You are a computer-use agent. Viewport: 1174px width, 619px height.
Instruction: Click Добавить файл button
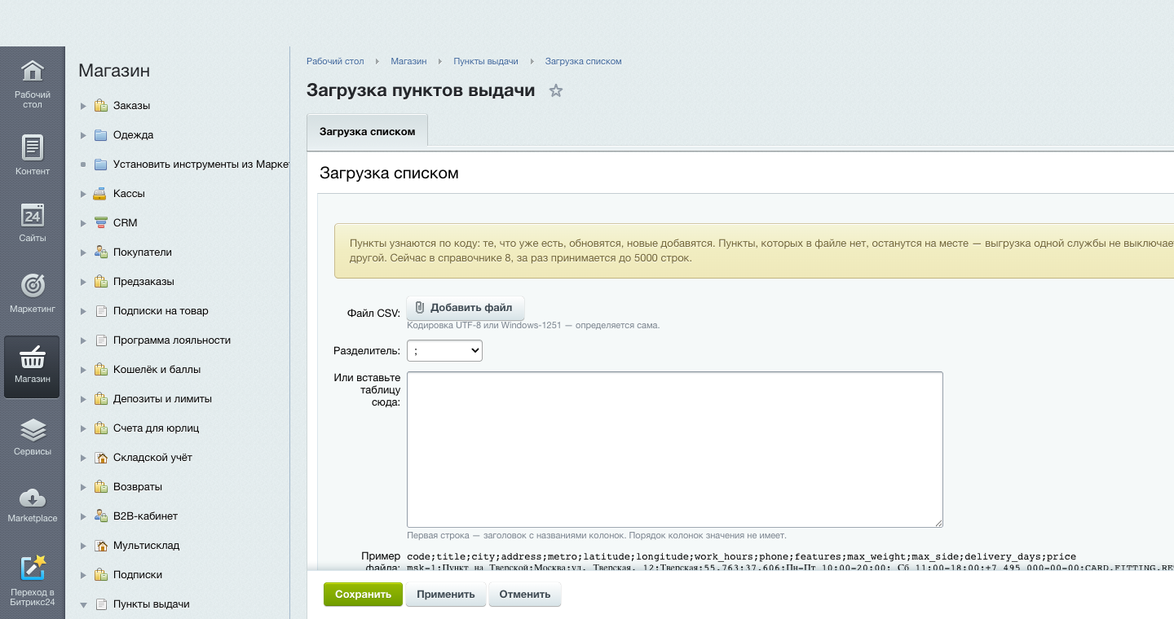465,308
